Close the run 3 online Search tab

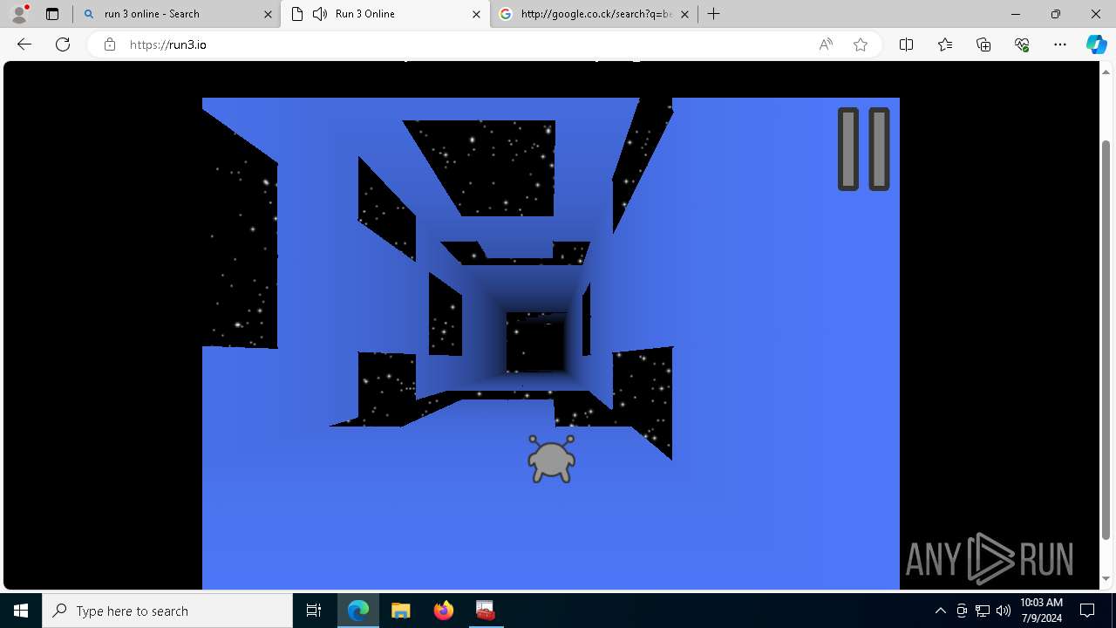[268, 14]
